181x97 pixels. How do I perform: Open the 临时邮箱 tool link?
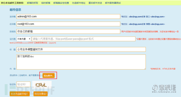click(46, 3)
